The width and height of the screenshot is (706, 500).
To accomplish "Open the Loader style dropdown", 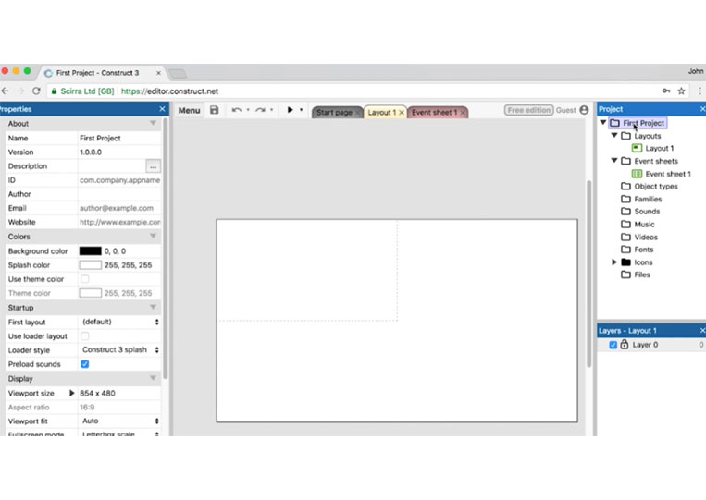I will [x=119, y=350].
